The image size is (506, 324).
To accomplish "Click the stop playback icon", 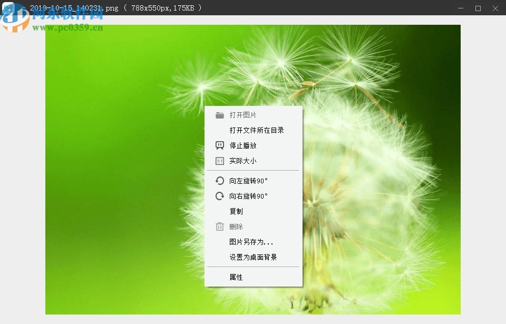I will coord(219,145).
